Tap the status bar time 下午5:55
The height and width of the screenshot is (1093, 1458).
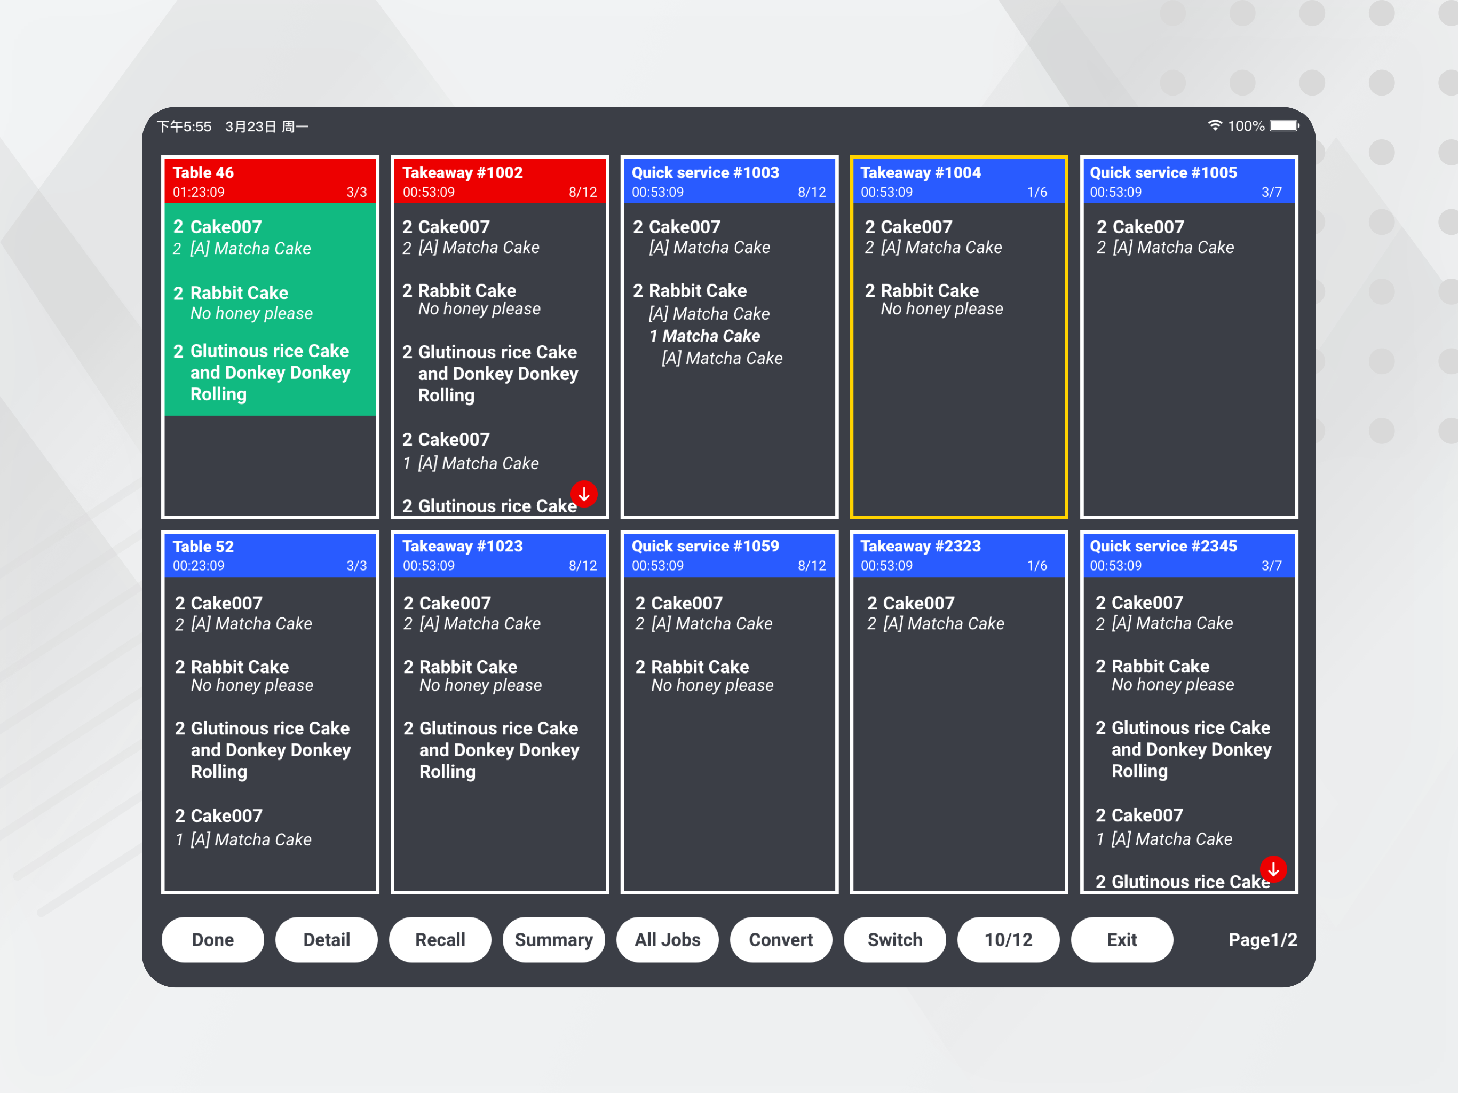pos(185,126)
